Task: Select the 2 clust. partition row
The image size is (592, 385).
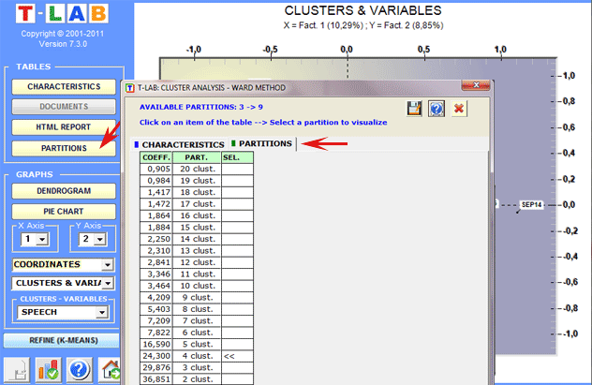Action: point(197,379)
